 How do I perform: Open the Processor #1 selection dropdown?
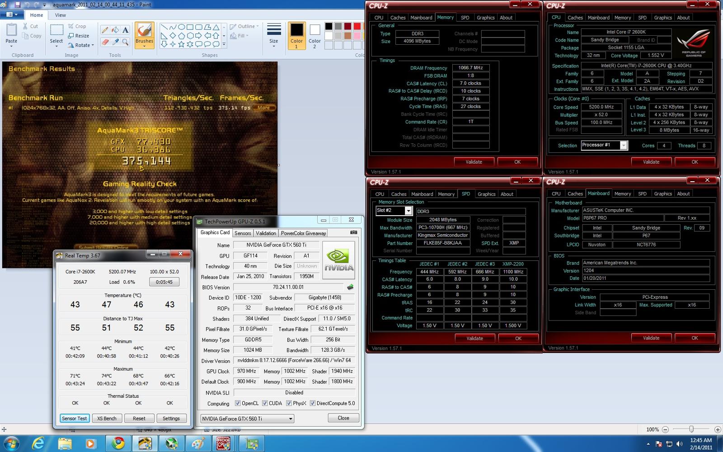624,145
